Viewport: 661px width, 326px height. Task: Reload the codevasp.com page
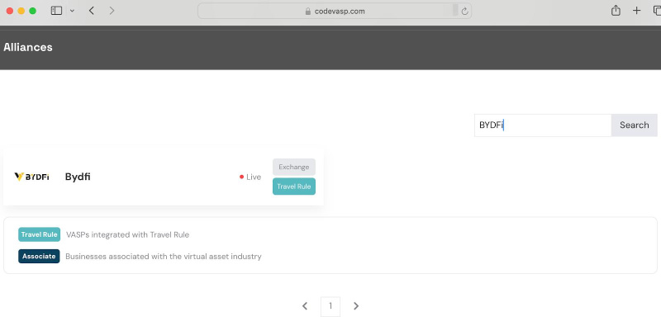464,12
